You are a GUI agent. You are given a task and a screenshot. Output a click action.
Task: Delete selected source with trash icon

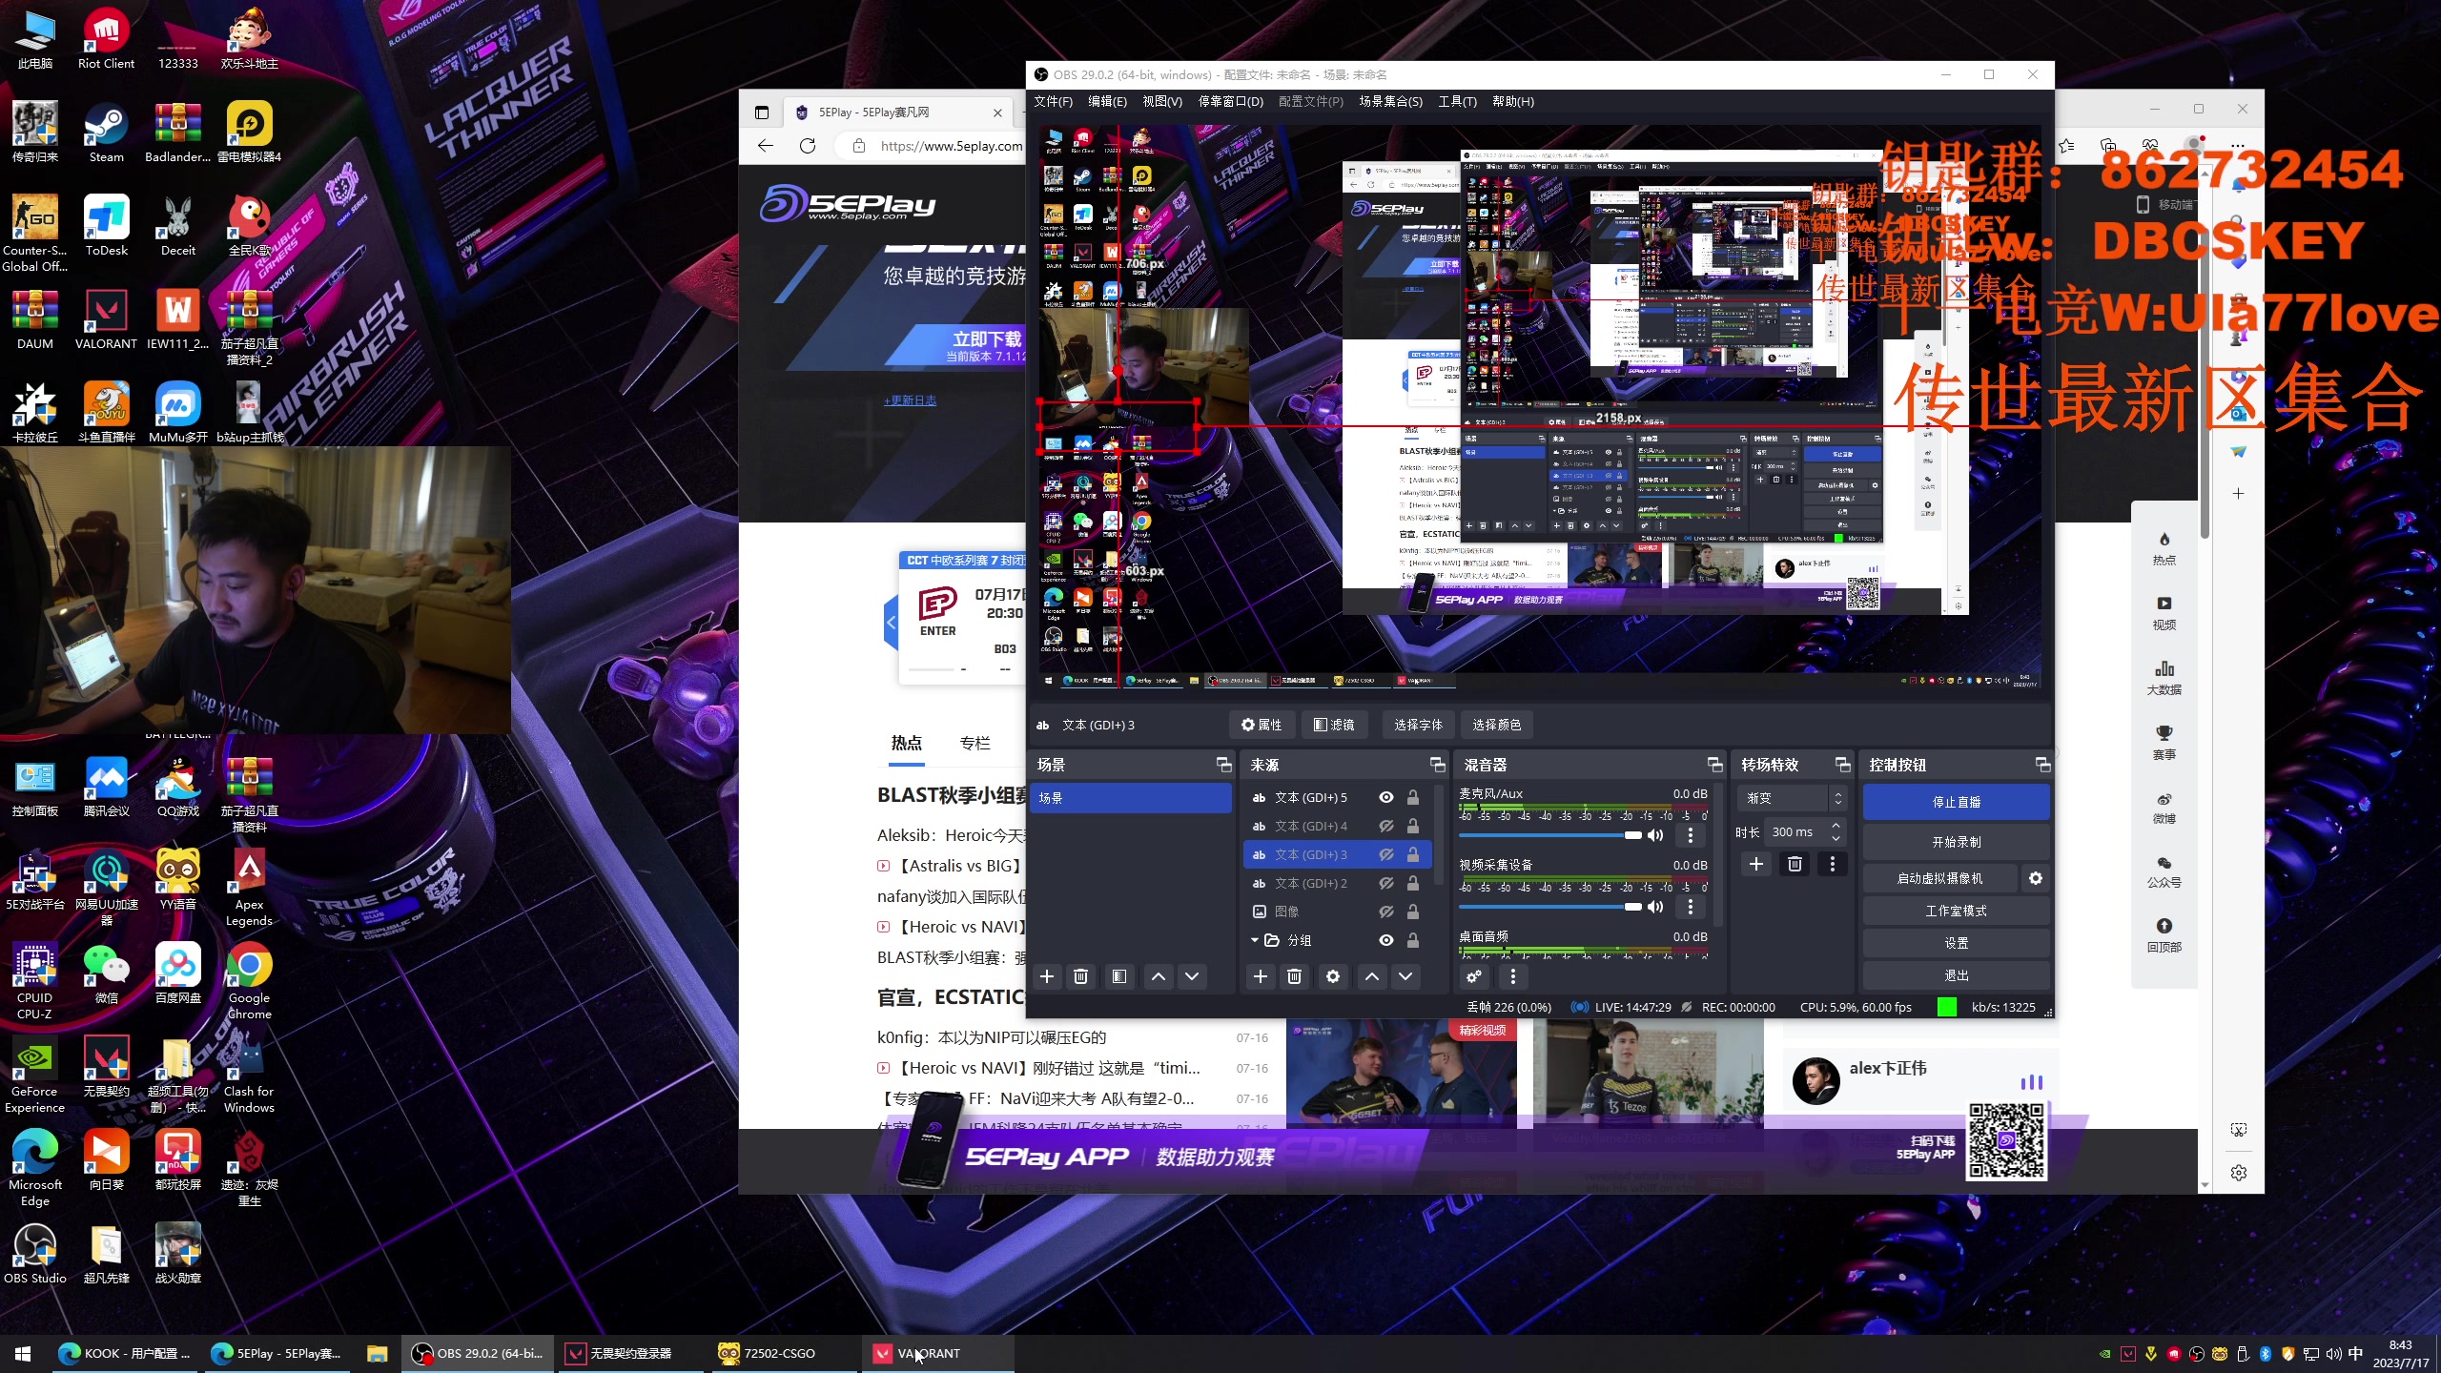click(1294, 976)
